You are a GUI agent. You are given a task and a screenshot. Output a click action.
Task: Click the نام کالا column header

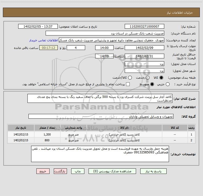coord(124,128)
